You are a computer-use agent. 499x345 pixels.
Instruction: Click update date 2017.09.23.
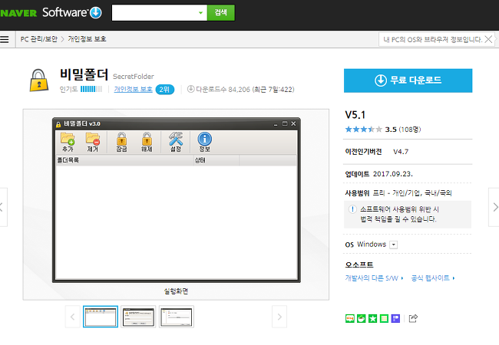[393, 174]
